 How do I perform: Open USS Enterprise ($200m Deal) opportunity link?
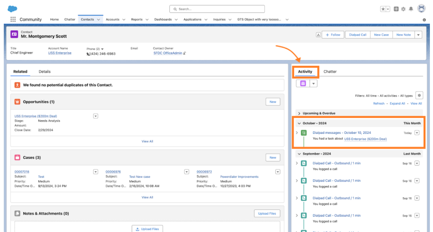click(x=36, y=116)
